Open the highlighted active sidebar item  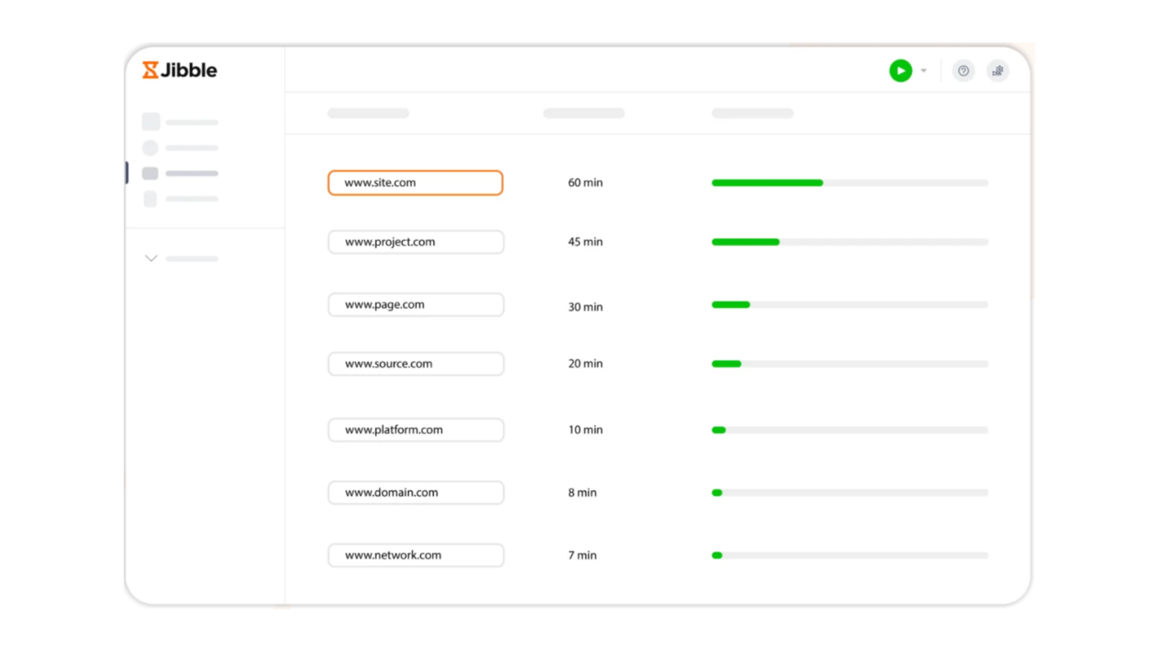pos(180,173)
